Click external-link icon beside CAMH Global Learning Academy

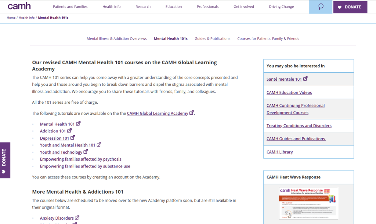[192, 113]
